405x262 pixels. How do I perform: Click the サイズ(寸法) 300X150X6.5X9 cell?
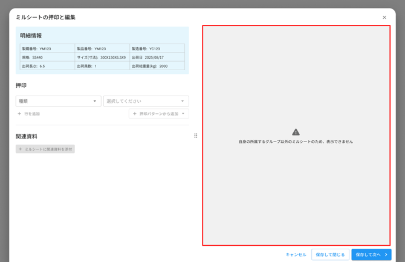(102, 57)
